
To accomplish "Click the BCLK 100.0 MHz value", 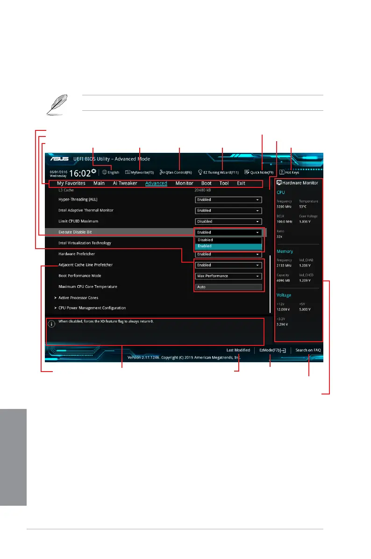I will click(285, 222).
